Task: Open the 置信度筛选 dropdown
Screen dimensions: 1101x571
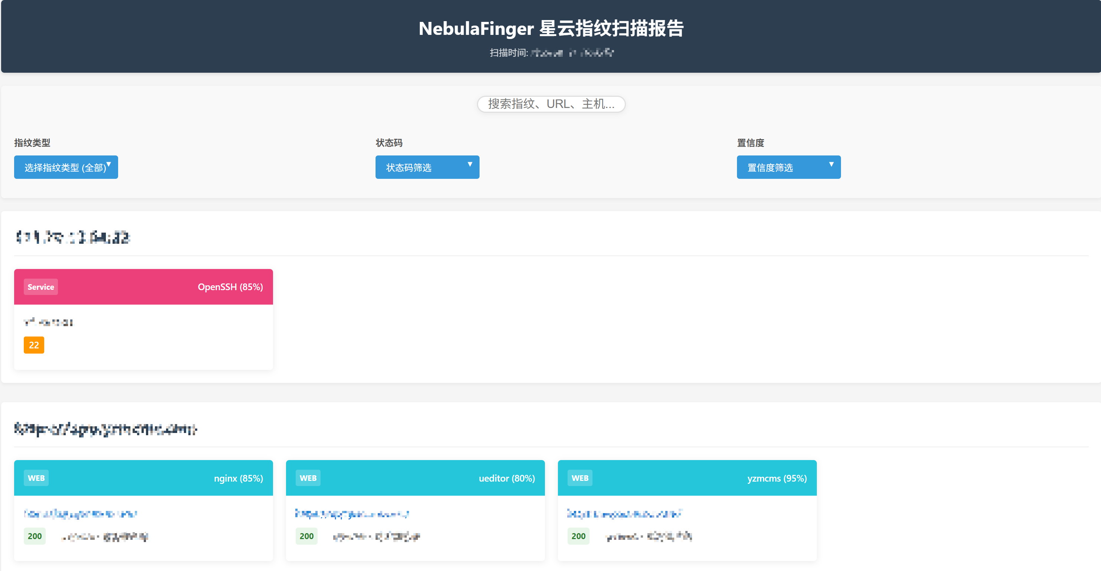Action: pyautogui.click(x=788, y=167)
